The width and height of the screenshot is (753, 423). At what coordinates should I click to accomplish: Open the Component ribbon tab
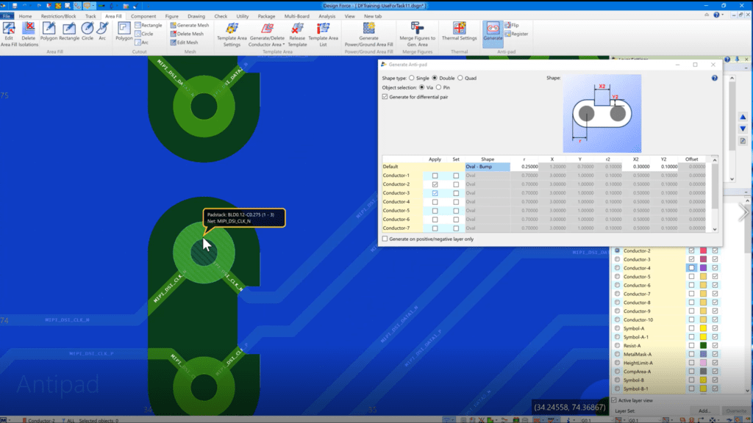pyautogui.click(x=143, y=15)
